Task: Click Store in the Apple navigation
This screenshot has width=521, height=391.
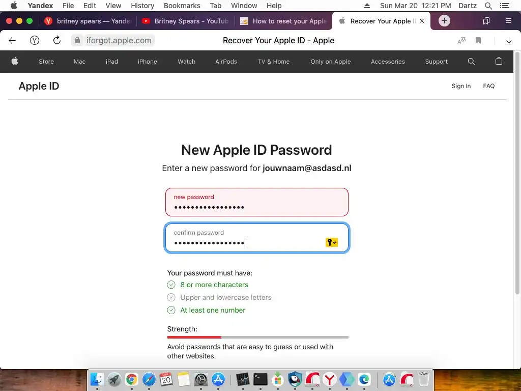Action: [x=46, y=62]
